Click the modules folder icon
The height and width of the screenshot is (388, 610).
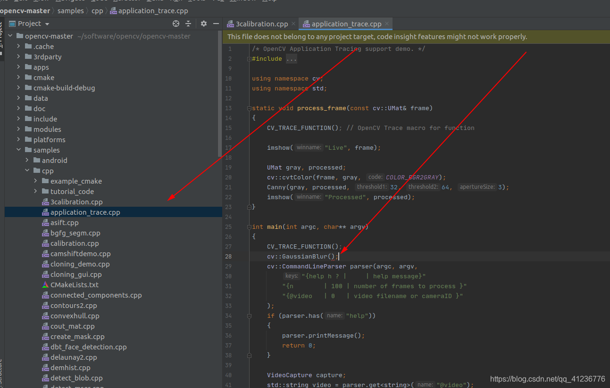click(28, 129)
